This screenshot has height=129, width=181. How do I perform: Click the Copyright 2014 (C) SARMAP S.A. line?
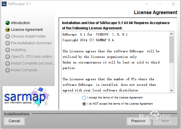[88, 40]
